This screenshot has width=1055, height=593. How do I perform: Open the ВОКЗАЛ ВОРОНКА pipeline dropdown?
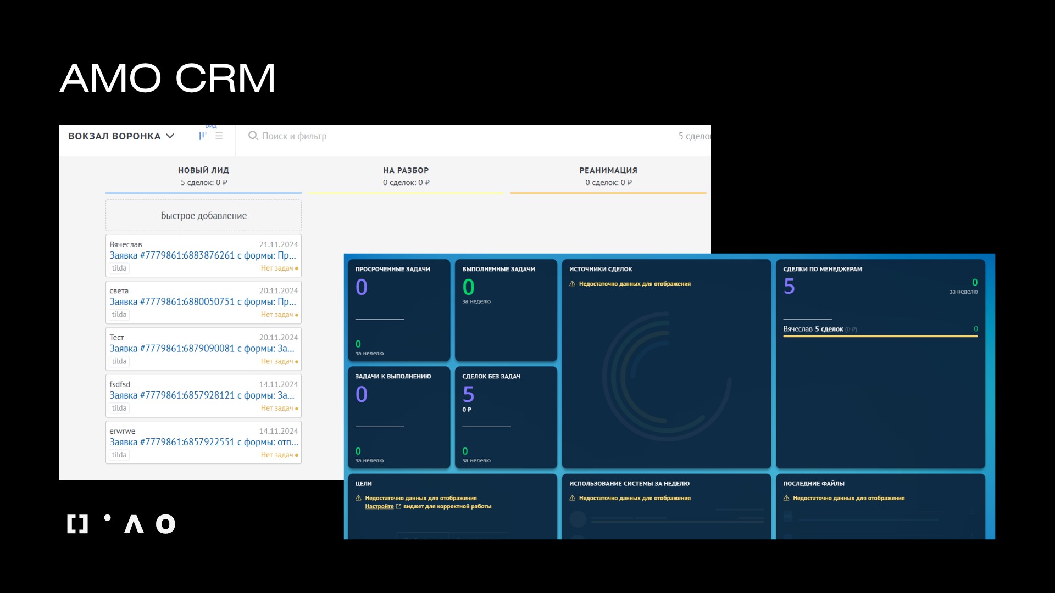[121, 136]
